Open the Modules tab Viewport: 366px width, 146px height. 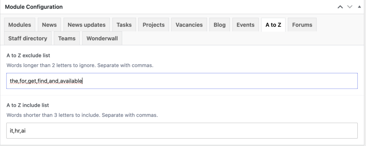pyautogui.click(x=20, y=25)
